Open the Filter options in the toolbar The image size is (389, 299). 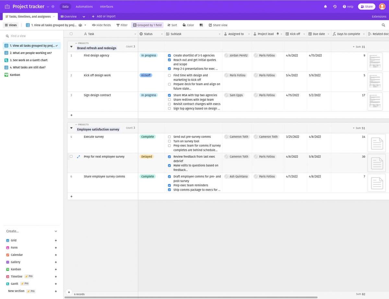pyautogui.click(x=122, y=25)
